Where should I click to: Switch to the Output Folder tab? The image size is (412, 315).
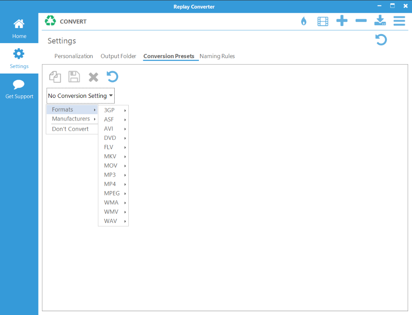[118, 56]
